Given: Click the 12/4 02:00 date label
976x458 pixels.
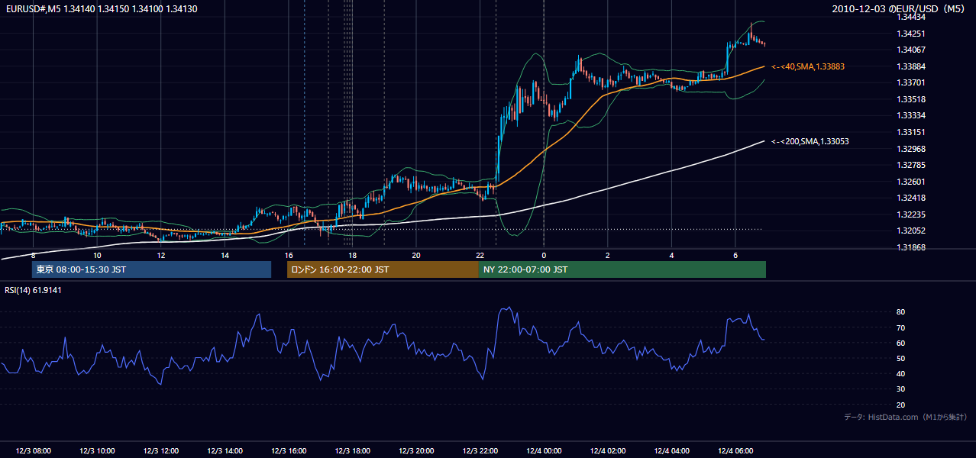Looking at the screenshot, I should (608, 451).
